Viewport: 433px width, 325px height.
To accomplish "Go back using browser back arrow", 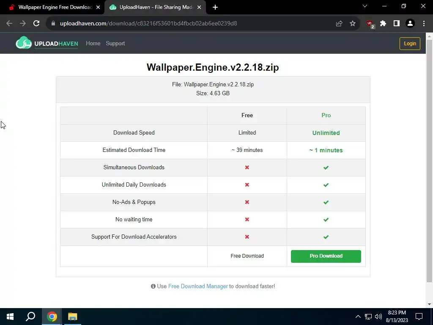I will tap(9, 24).
